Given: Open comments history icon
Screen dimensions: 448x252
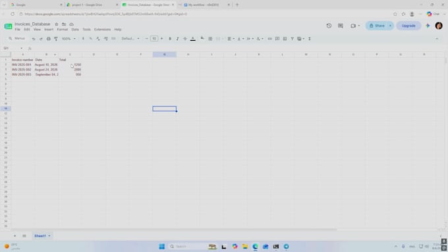Looking at the screenshot, I should click(341, 26).
